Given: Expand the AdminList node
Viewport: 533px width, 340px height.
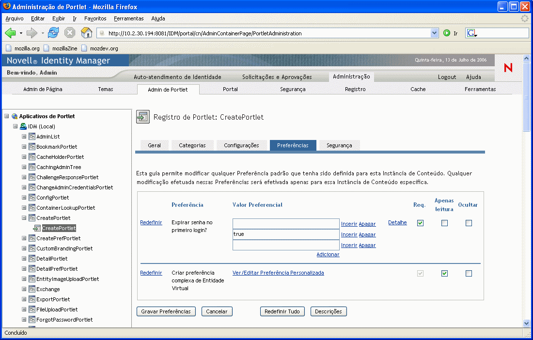Looking at the screenshot, I should pos(24,137).
